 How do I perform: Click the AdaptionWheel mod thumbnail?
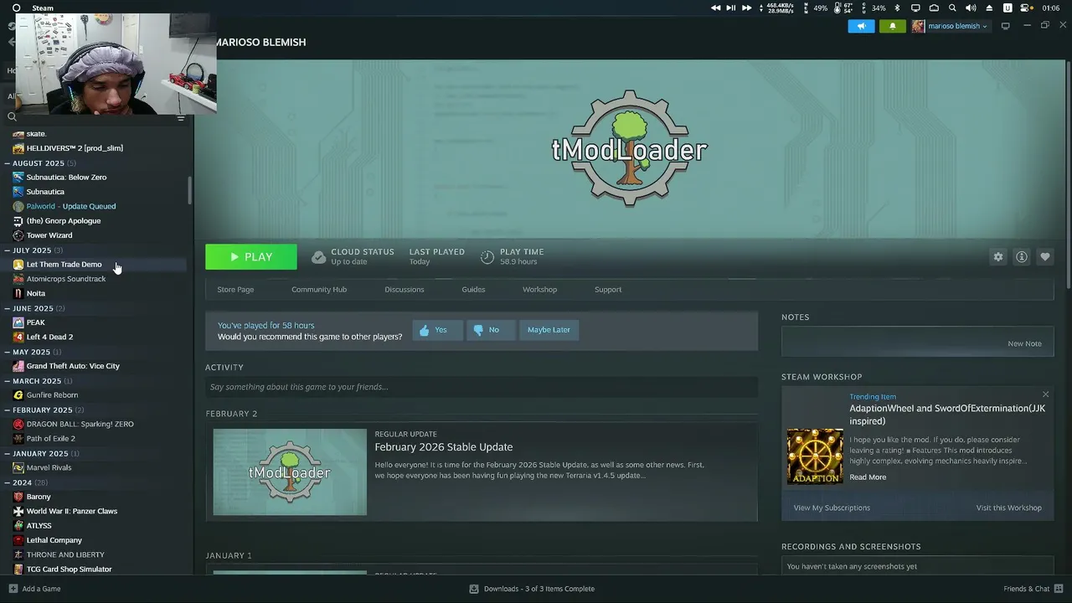click(x=815, y=456)
